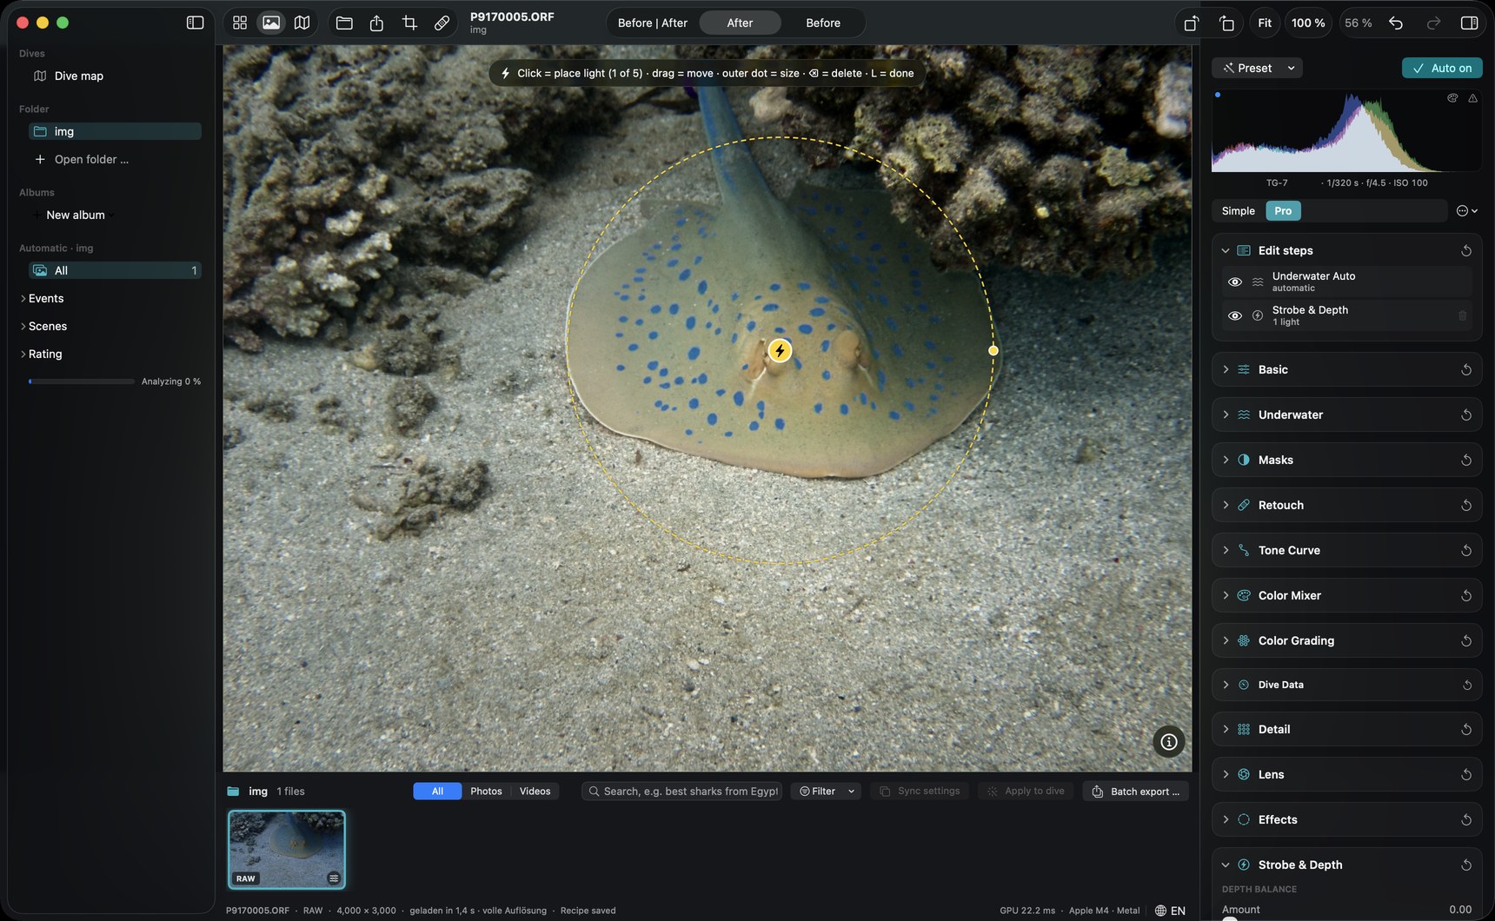Viewport: 1495px width, 921px height.
Task: Collapse the Edit steps section
Action: click(x=1226, y=250)
